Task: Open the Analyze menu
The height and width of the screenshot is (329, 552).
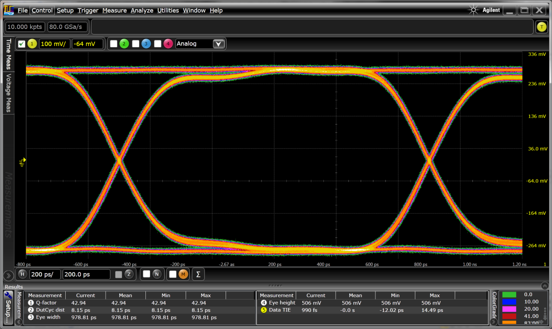Action: click(142, 10)
